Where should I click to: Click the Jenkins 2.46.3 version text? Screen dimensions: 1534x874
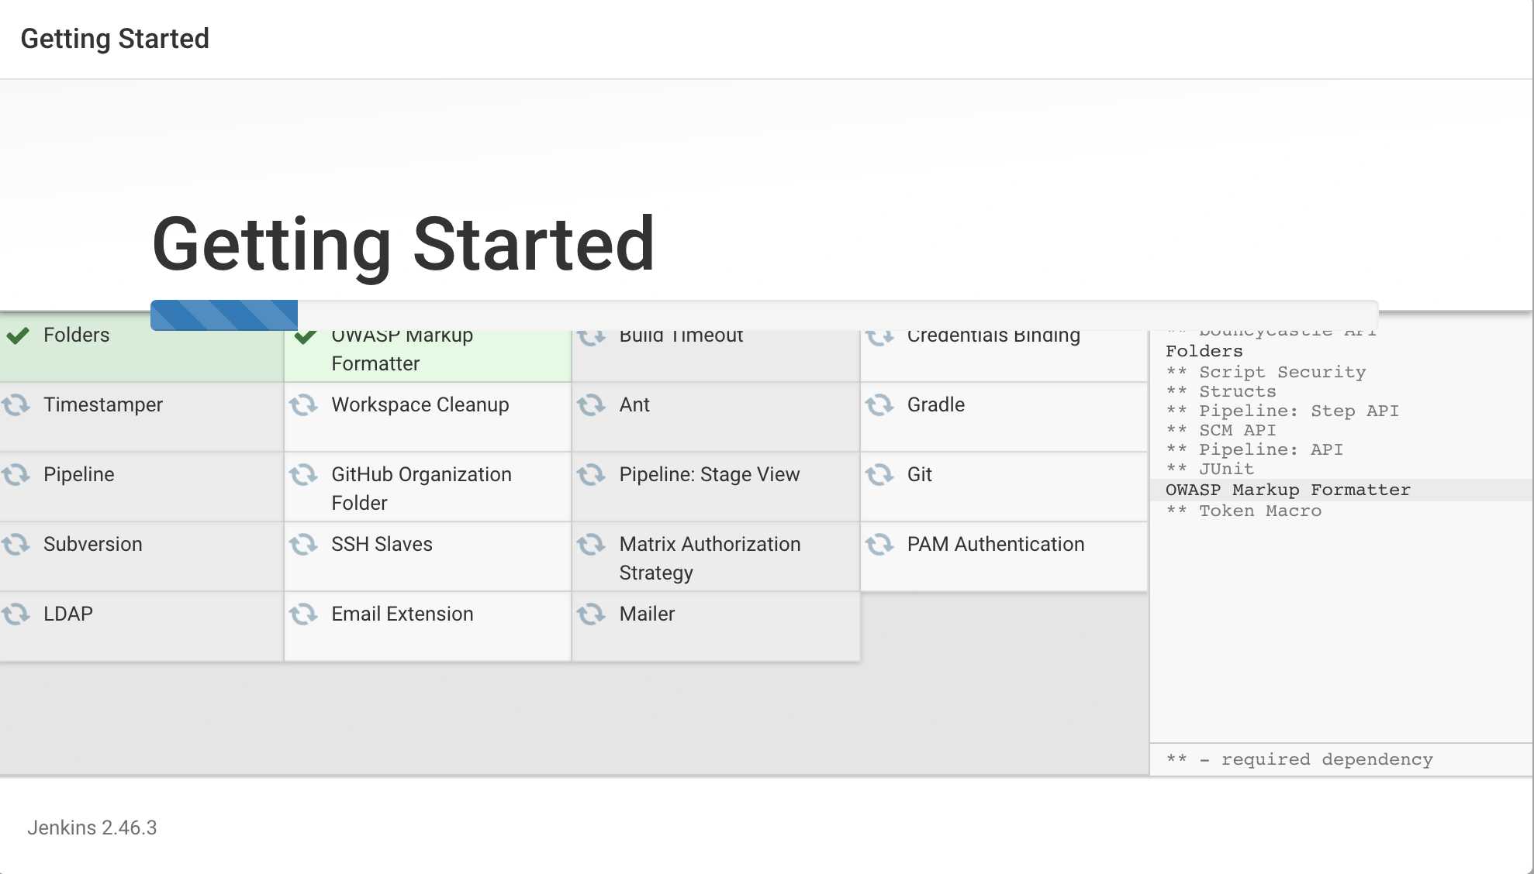pyautogui.click(x=92, y=828)
